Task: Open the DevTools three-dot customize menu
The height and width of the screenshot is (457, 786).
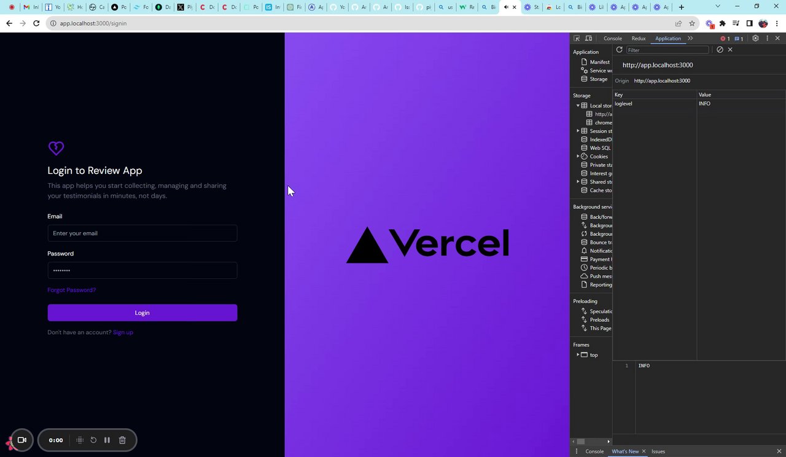Action: tap(767, 38)
